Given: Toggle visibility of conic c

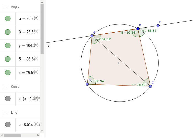Looking at the screenshot, I should (8, 99).
